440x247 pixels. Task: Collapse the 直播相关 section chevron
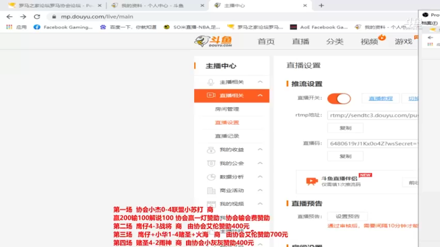pyautogui.click(x=260, y=96)
